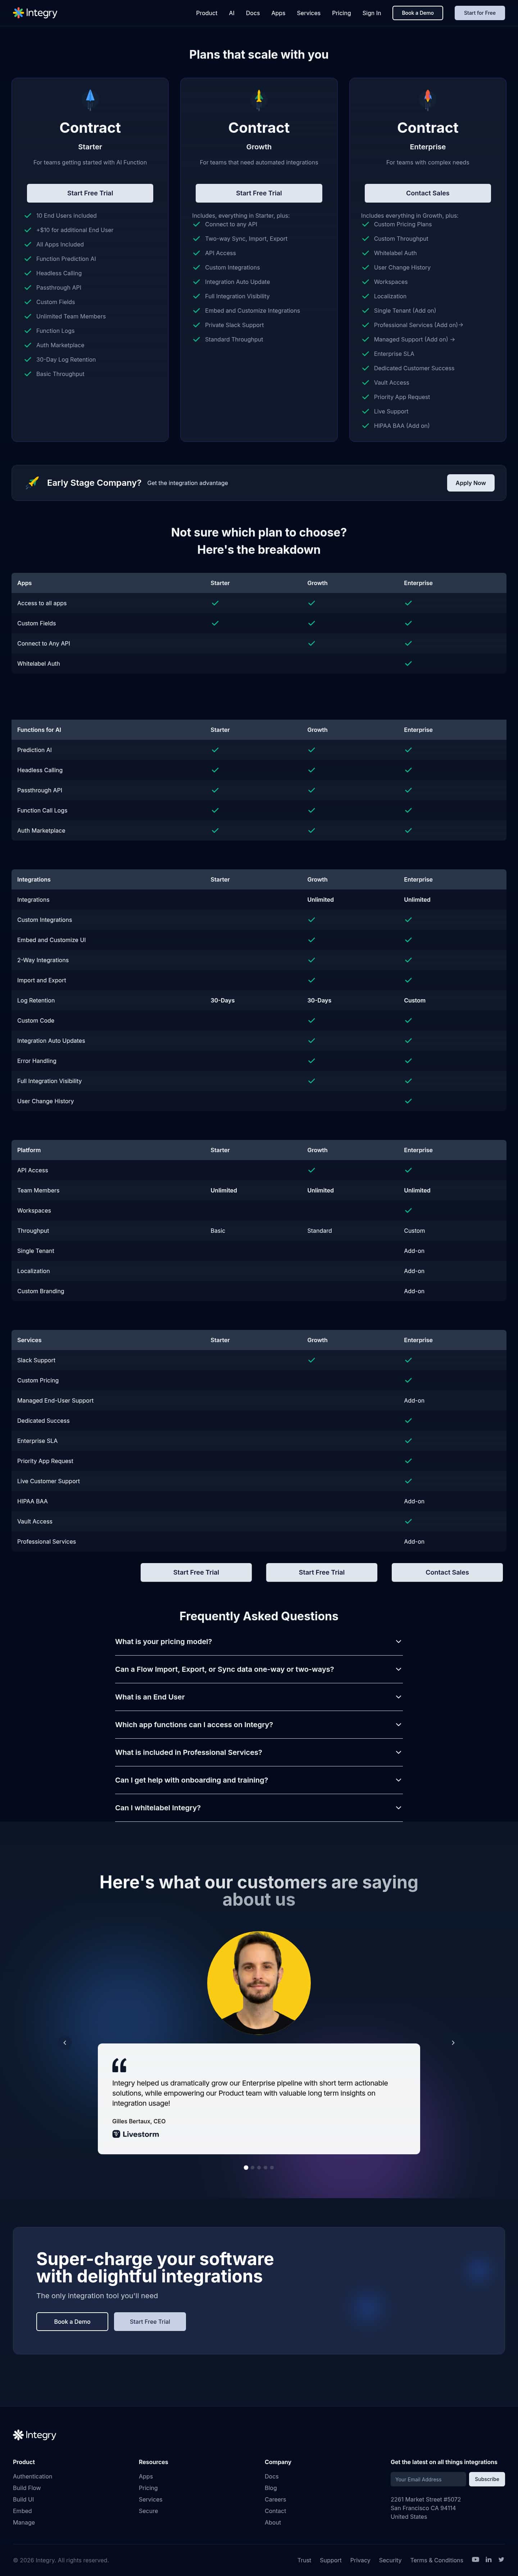Expand 'What is your pricing model?' question
This screenshot has height=2576, width=518.
(259, 1641)
